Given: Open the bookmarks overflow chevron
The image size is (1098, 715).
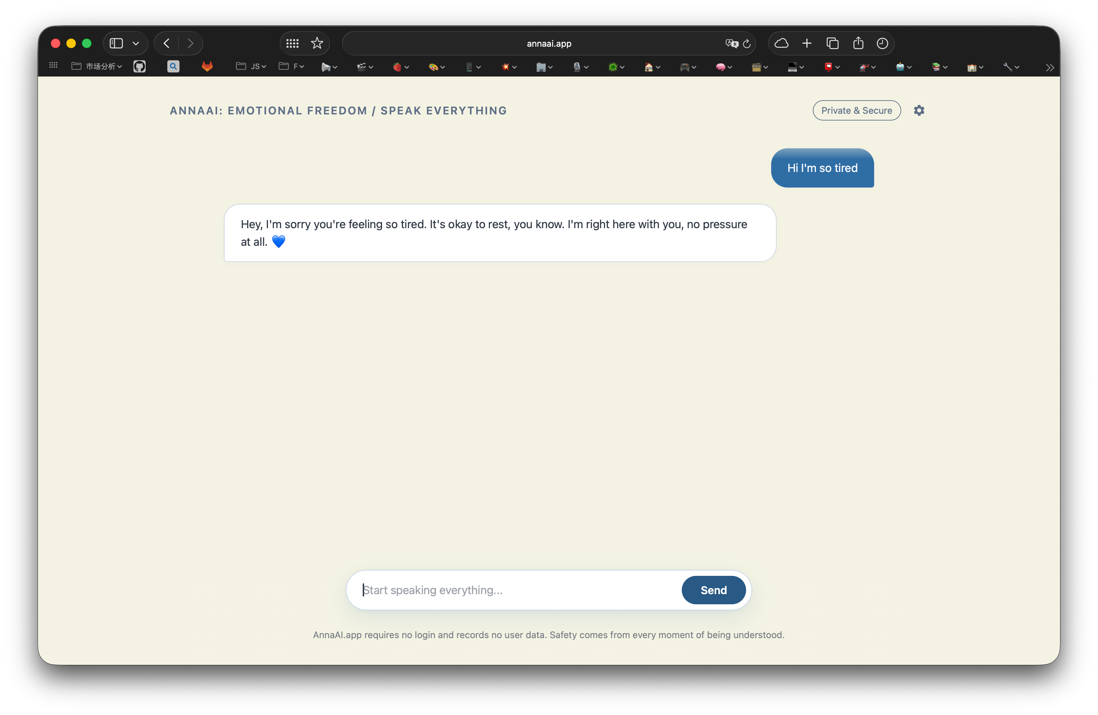Looking at the screenshot, I should tap(1050, 67).
